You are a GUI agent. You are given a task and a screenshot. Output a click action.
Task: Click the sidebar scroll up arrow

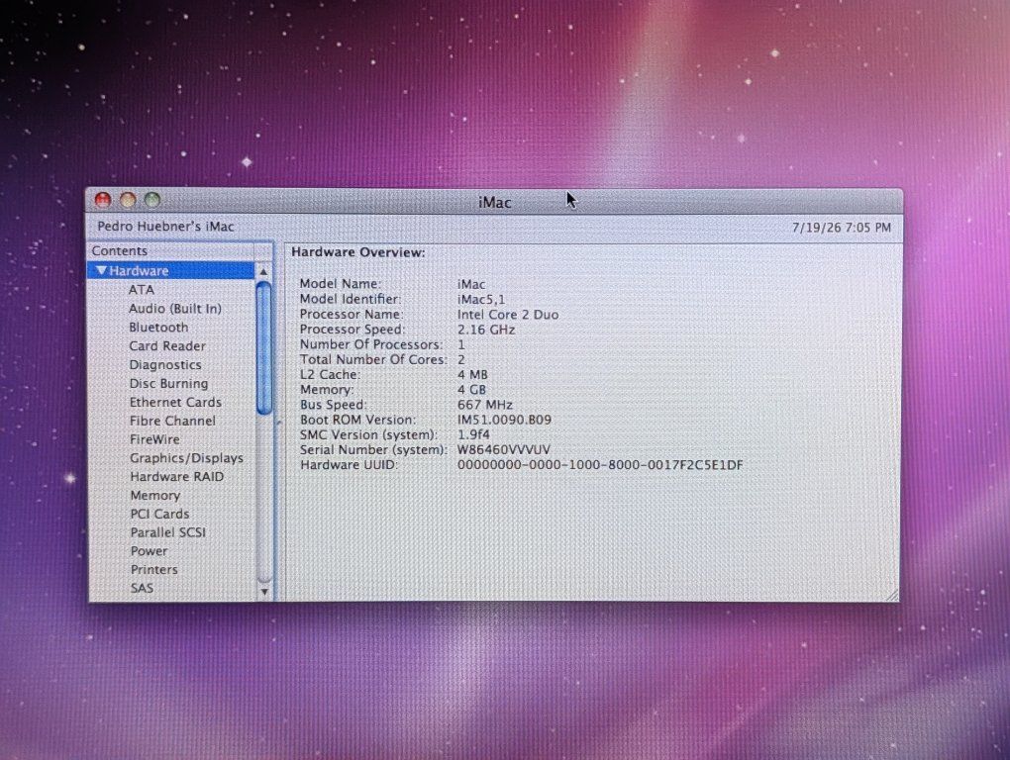click(263, 272)
